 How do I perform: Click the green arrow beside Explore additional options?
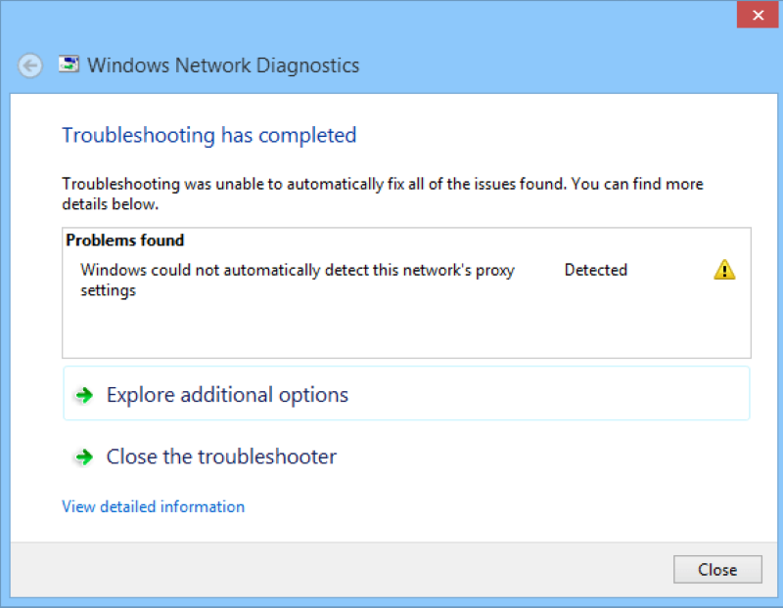tap(84, 395)
